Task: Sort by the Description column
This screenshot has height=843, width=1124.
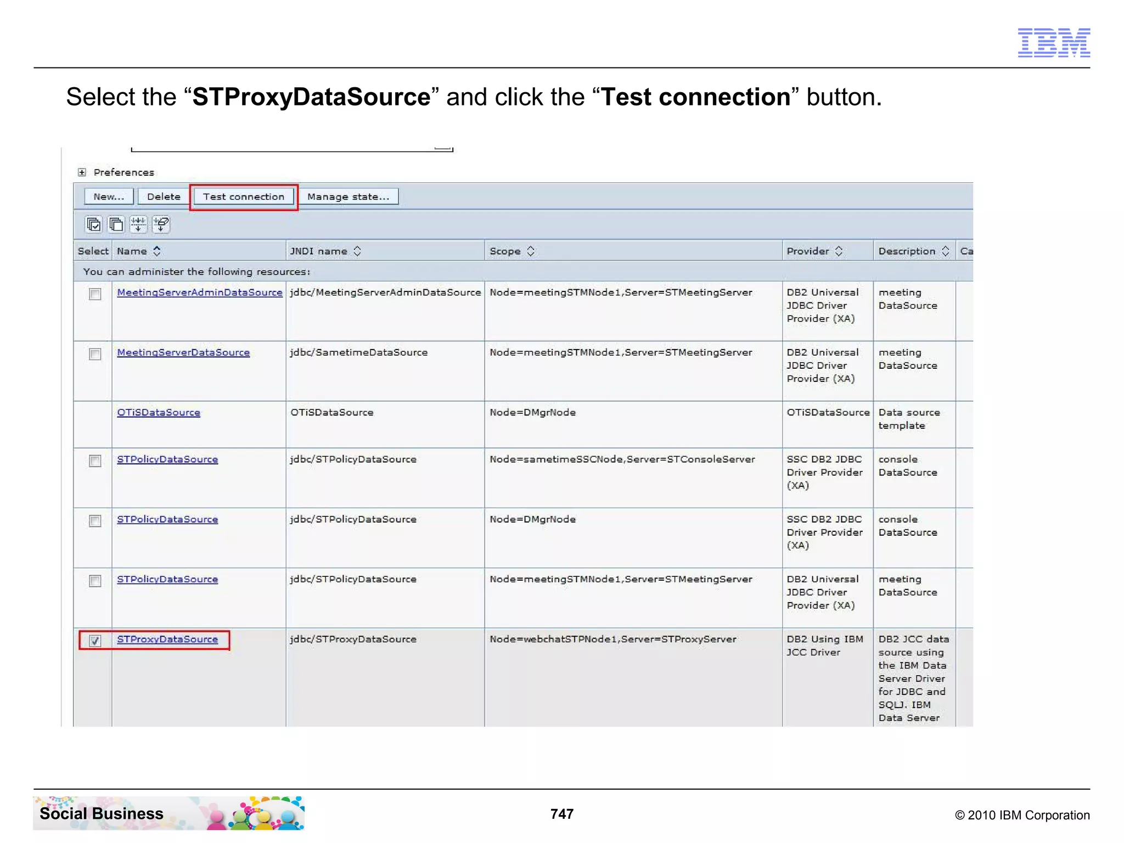Action: (x=945, y=251)
